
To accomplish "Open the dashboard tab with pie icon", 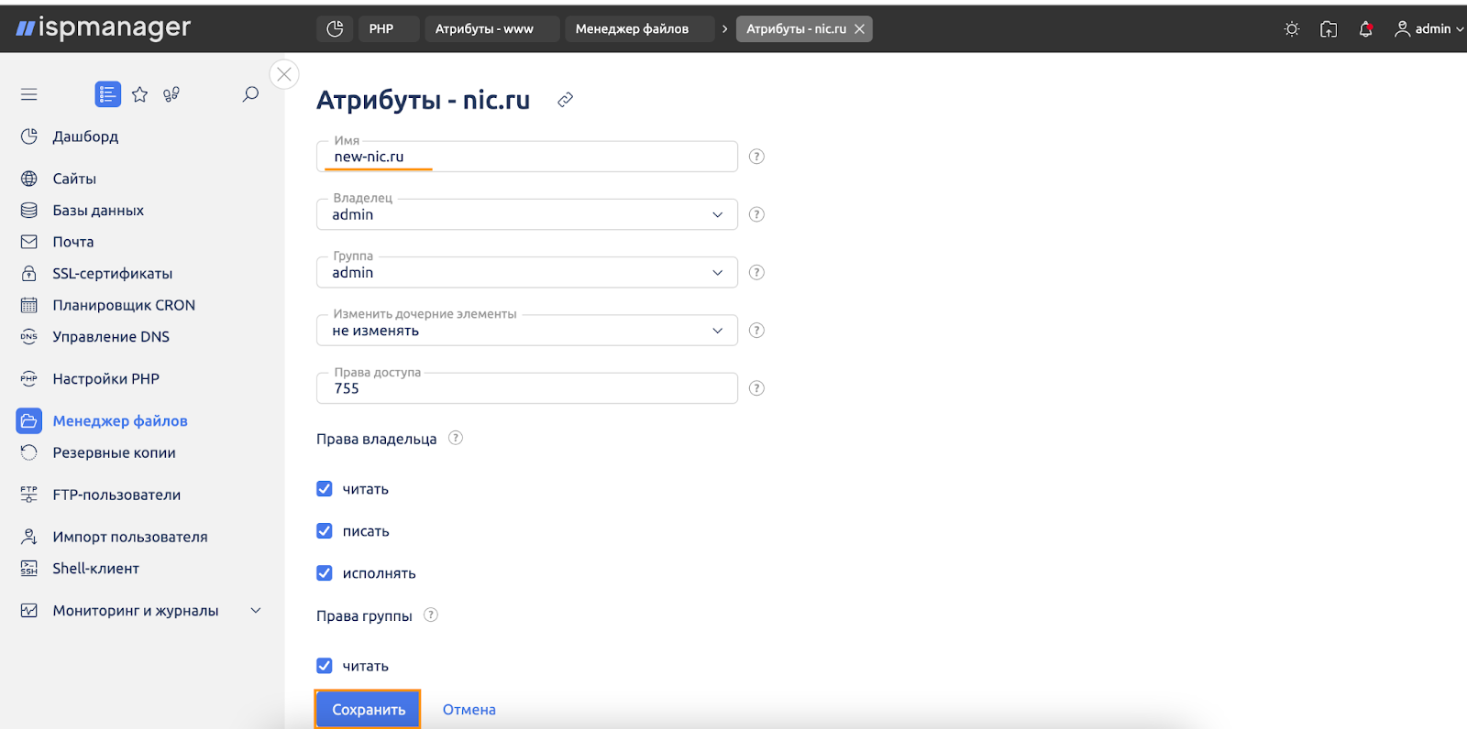I will [x=335, y=29].
